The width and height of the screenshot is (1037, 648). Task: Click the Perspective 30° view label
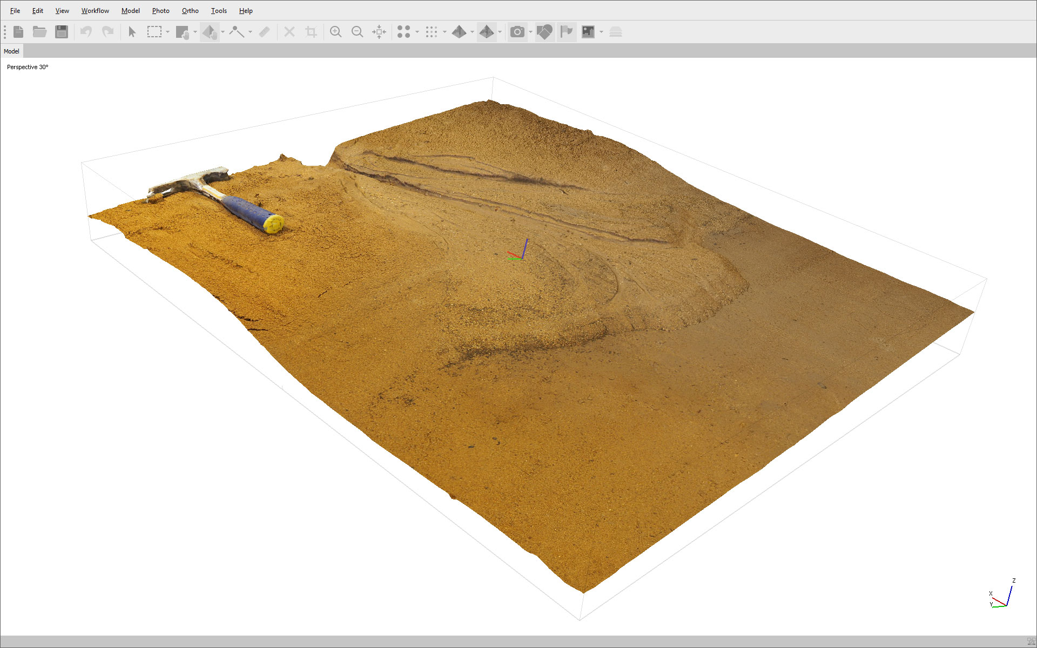tap(28, 67)
